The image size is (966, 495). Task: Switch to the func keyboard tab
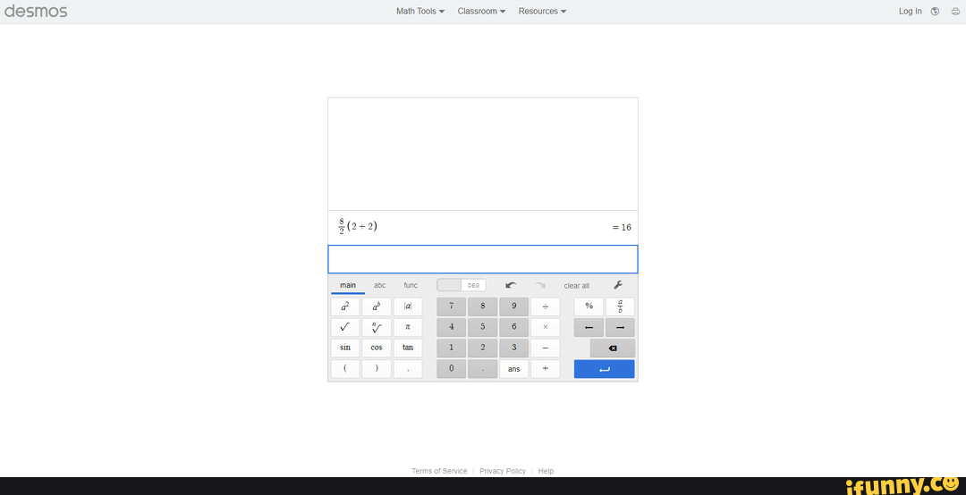coord(411,285)
